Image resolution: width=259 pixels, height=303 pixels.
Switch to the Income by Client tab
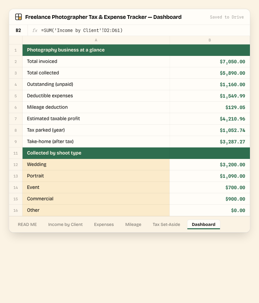66,225
